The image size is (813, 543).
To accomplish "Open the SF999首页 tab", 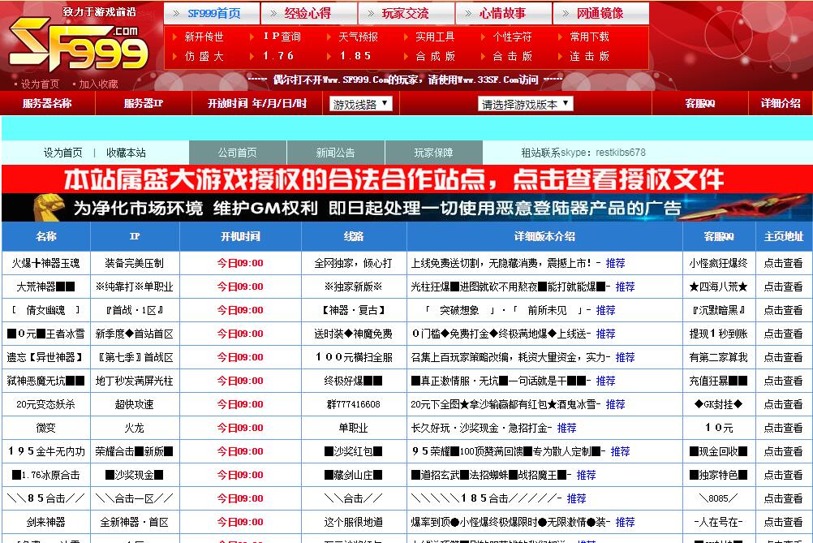I will [212, 14].
